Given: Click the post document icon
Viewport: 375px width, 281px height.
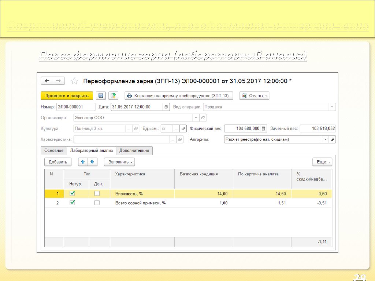Looking at the screenshot, I should pyautogui.click(x=114, y=95).
